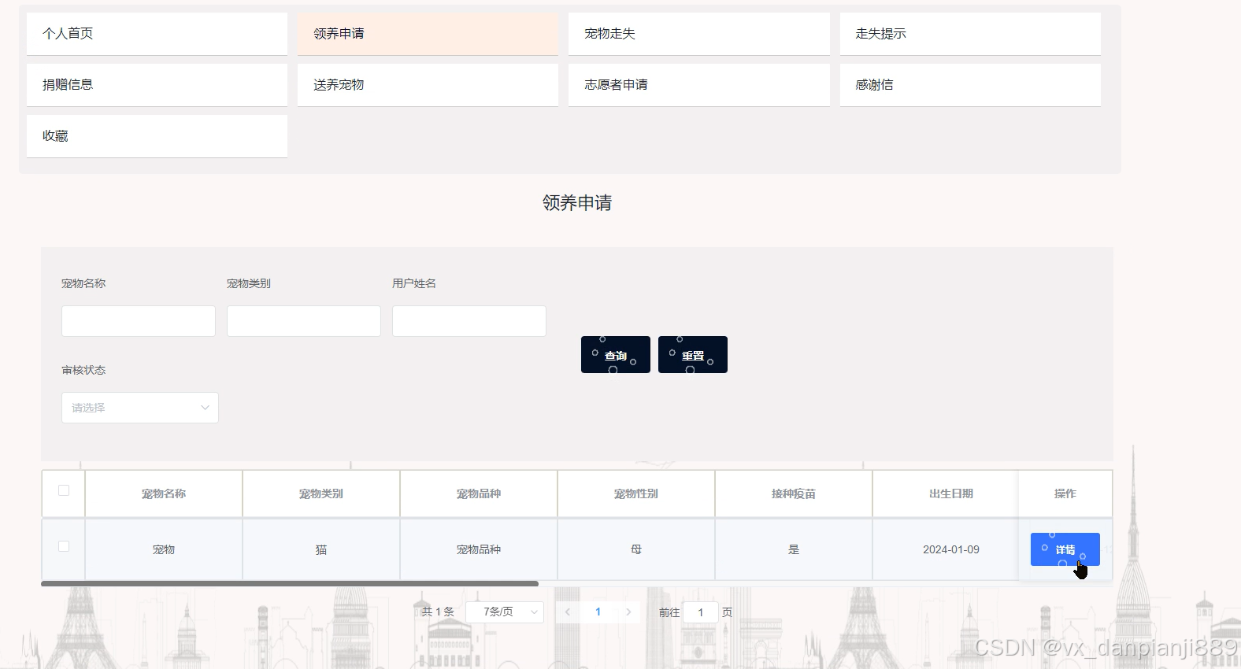Open 走失提示 menu item
Viewport: 1241px width, 669px height.
[x=970, y=34]
